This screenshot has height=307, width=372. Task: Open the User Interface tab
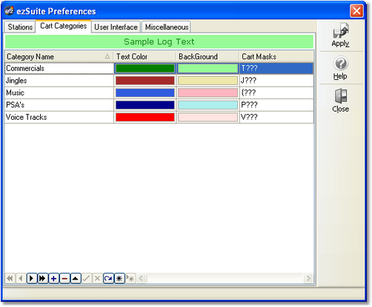pyautogui.click(x=116, y=27)
